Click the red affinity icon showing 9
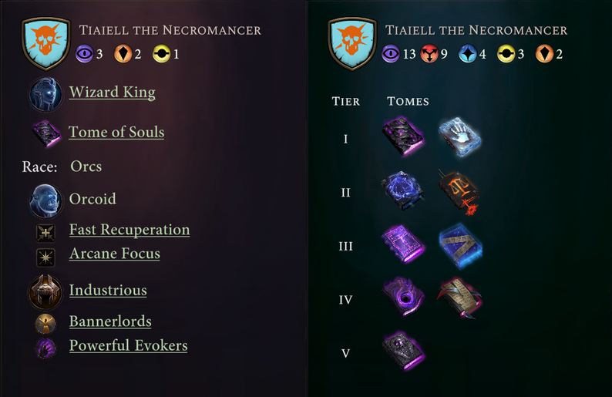The width and height of the screenshot is (612, 397). click(429, 55)
